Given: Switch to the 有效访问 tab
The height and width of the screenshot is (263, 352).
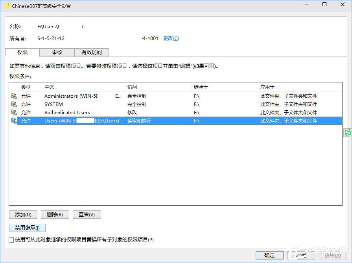Looking at the screenshot, I should coord(92,52).
